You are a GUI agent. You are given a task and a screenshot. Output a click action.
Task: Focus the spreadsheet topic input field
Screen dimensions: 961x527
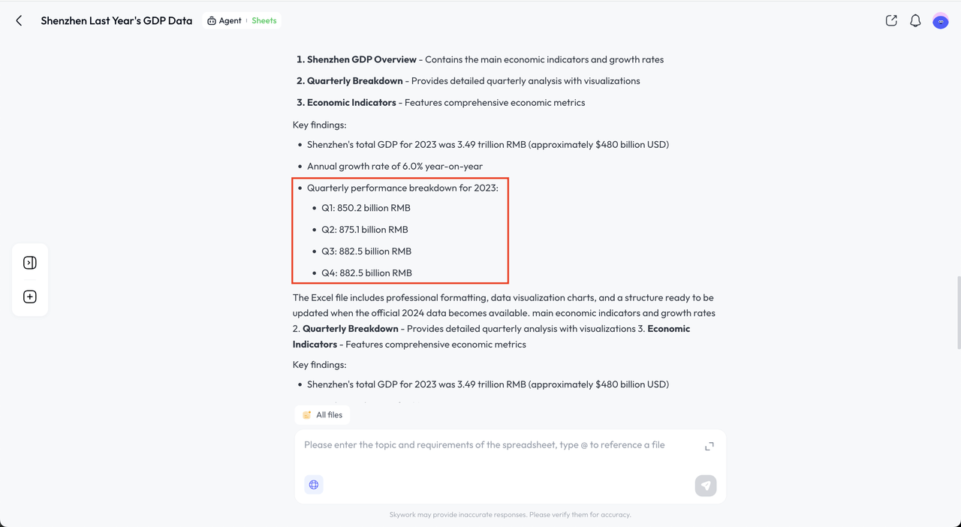484,445
